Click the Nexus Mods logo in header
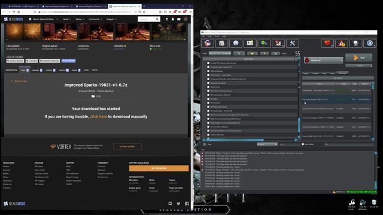Screen dimensions: 383x215 [13, 19]
